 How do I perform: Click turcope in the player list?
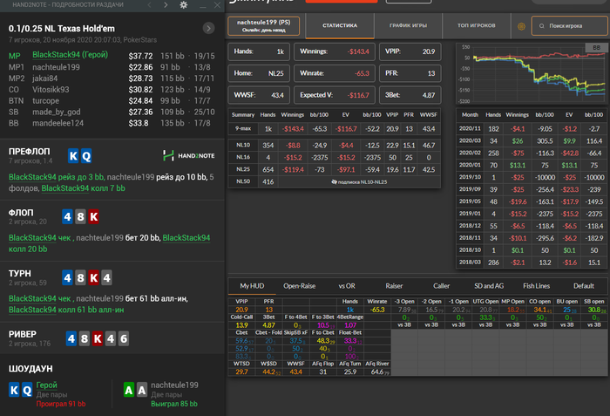46,101
